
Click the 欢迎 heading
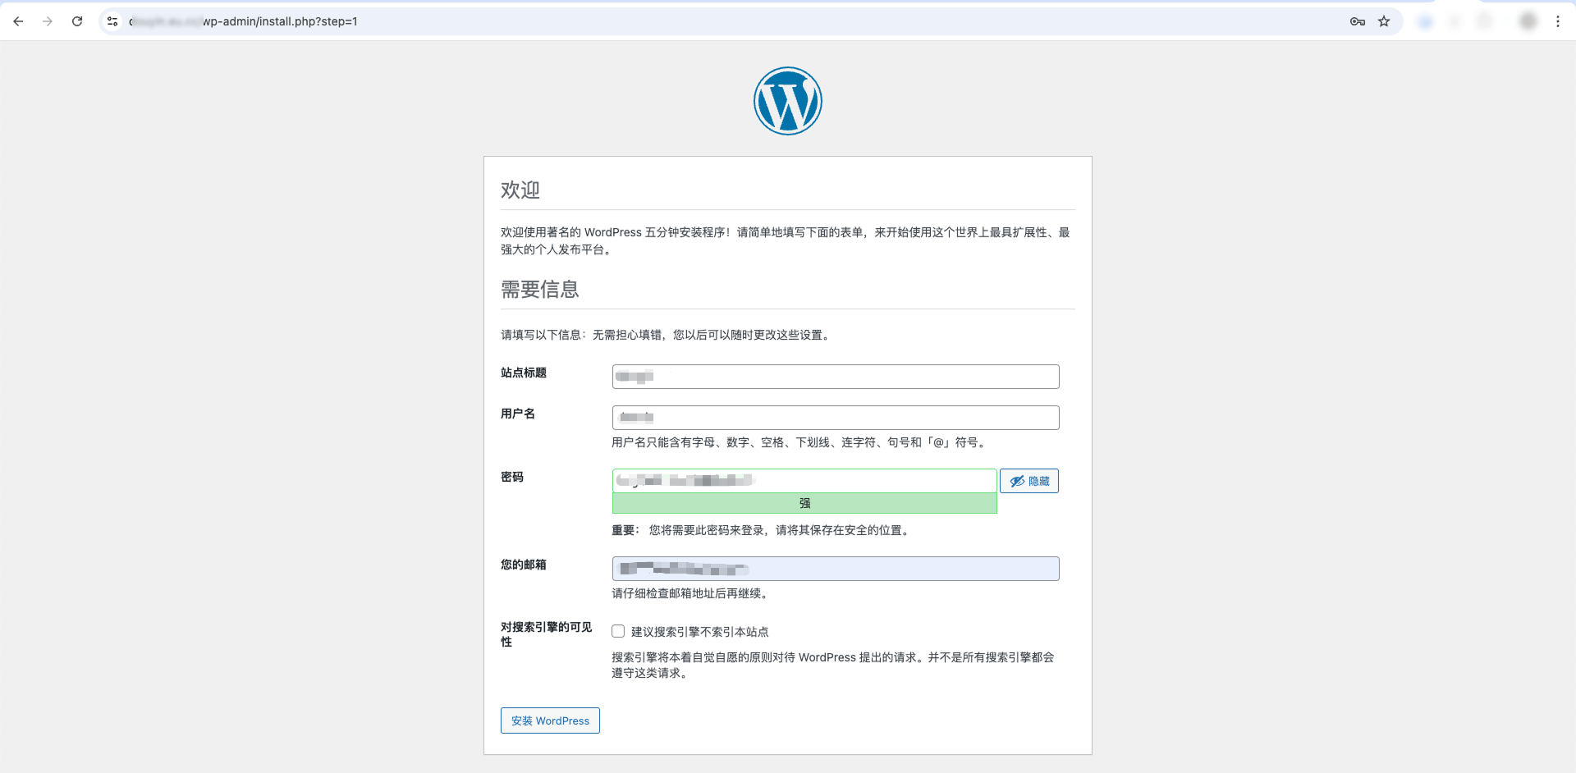[x=520, y=190]
